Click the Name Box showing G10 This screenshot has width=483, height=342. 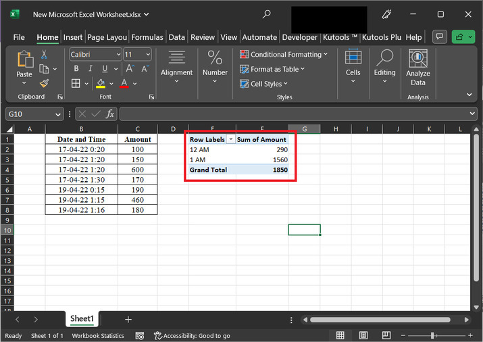30,114
